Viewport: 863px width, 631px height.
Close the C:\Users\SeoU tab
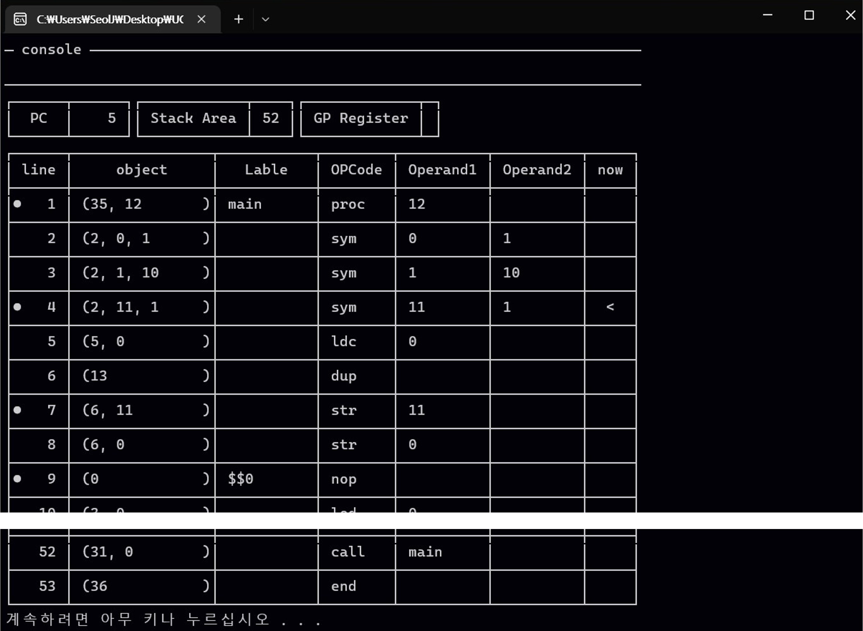tap(202, 19)
